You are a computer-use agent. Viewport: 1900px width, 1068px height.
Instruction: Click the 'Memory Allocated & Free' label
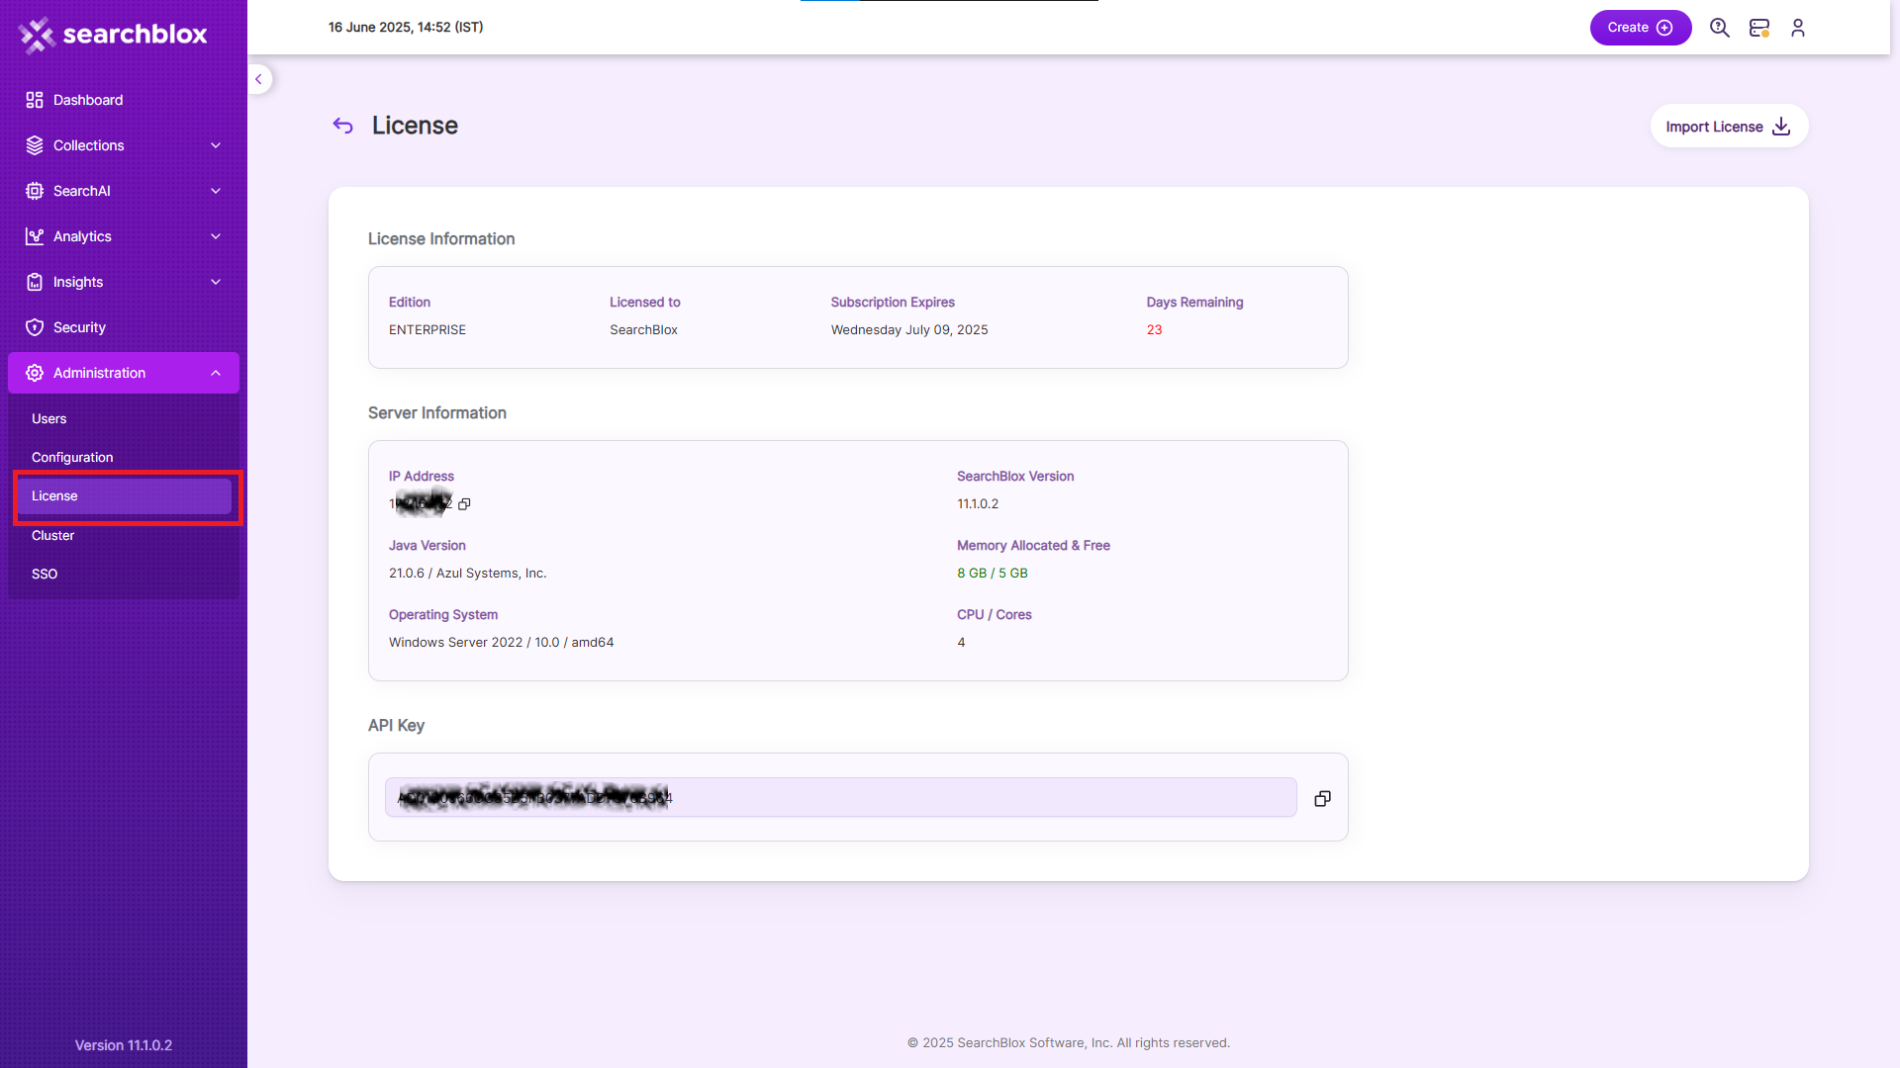1033,546
